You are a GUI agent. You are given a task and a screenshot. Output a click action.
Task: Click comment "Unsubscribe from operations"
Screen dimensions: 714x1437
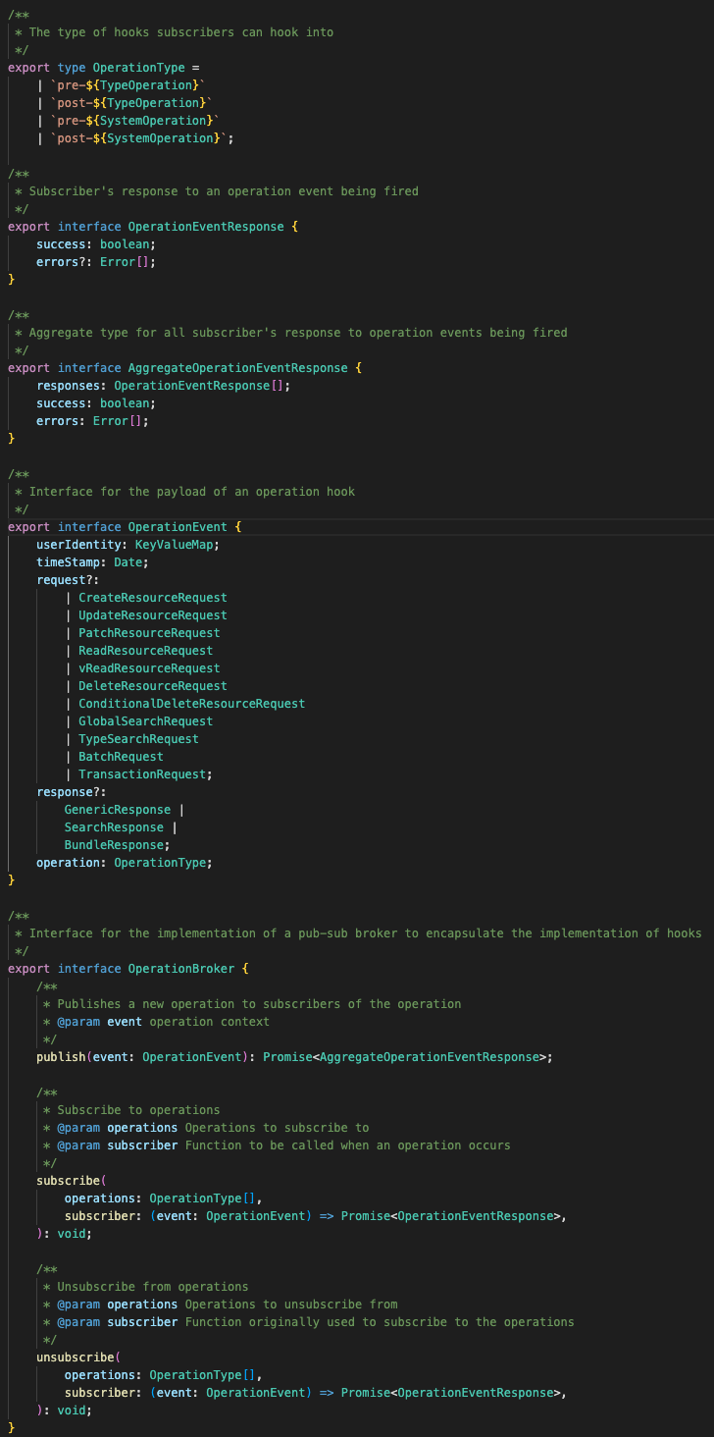pyautogui.click(x=153, y=1287)
